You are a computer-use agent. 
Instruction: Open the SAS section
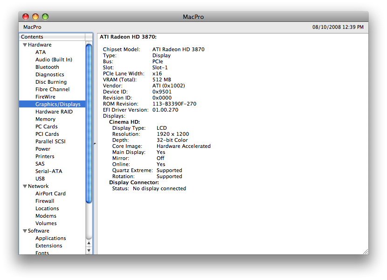[40, 164]
